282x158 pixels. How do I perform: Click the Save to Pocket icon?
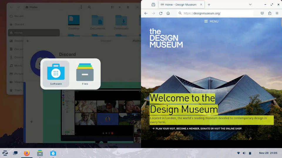click(x=262, y=13)
